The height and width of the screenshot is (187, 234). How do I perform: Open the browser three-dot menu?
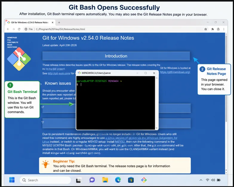[x=224, y=29]
